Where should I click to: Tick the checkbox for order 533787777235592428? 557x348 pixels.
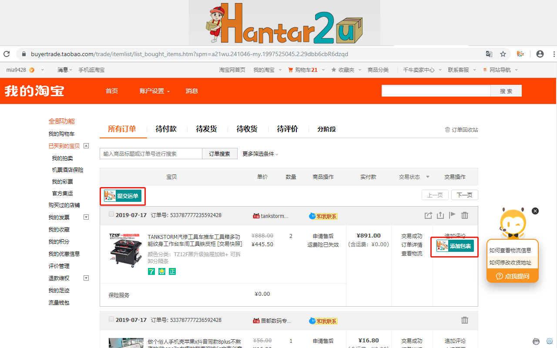pyautogui.click(x=111, y=214)
